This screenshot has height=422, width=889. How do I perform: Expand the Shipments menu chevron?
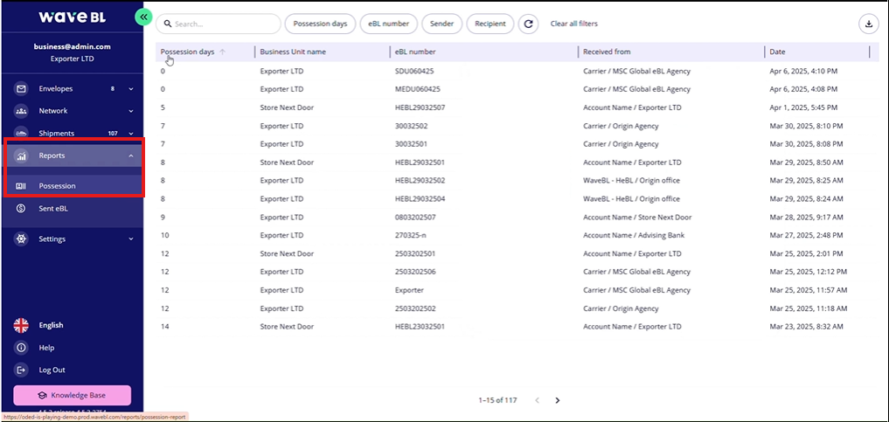[131, 134]
